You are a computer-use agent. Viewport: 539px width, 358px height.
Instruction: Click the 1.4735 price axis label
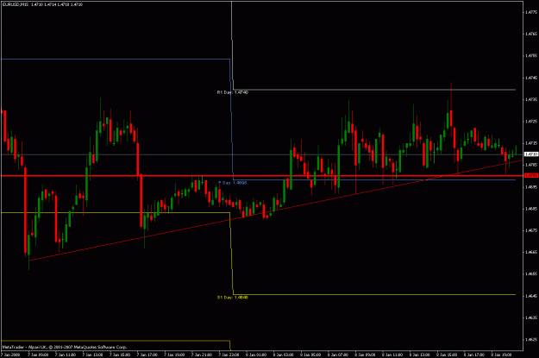[x=531, y=99]
